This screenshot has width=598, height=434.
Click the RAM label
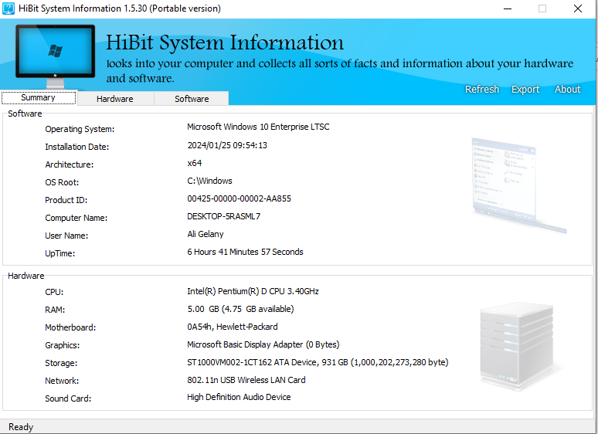tap(55, 310)
